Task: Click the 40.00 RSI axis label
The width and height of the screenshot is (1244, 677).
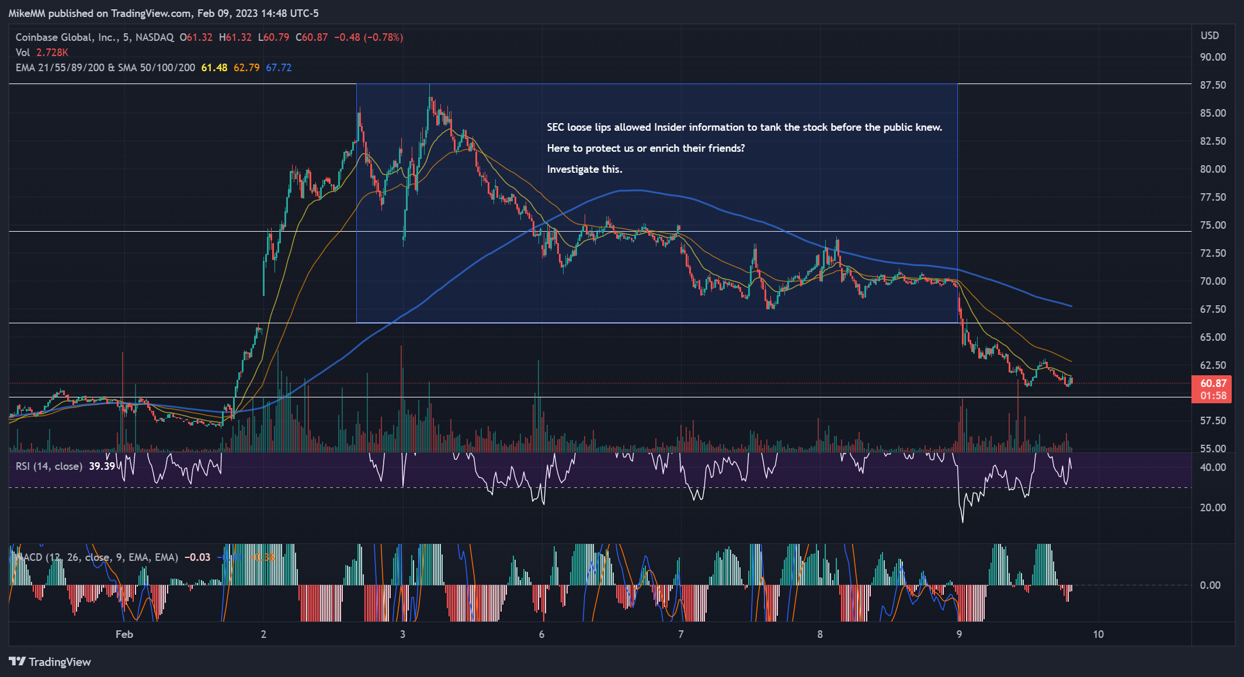Action: pyautogui.click(x=1213, y=467)
